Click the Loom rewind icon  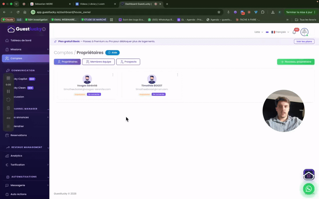point(8,118)
